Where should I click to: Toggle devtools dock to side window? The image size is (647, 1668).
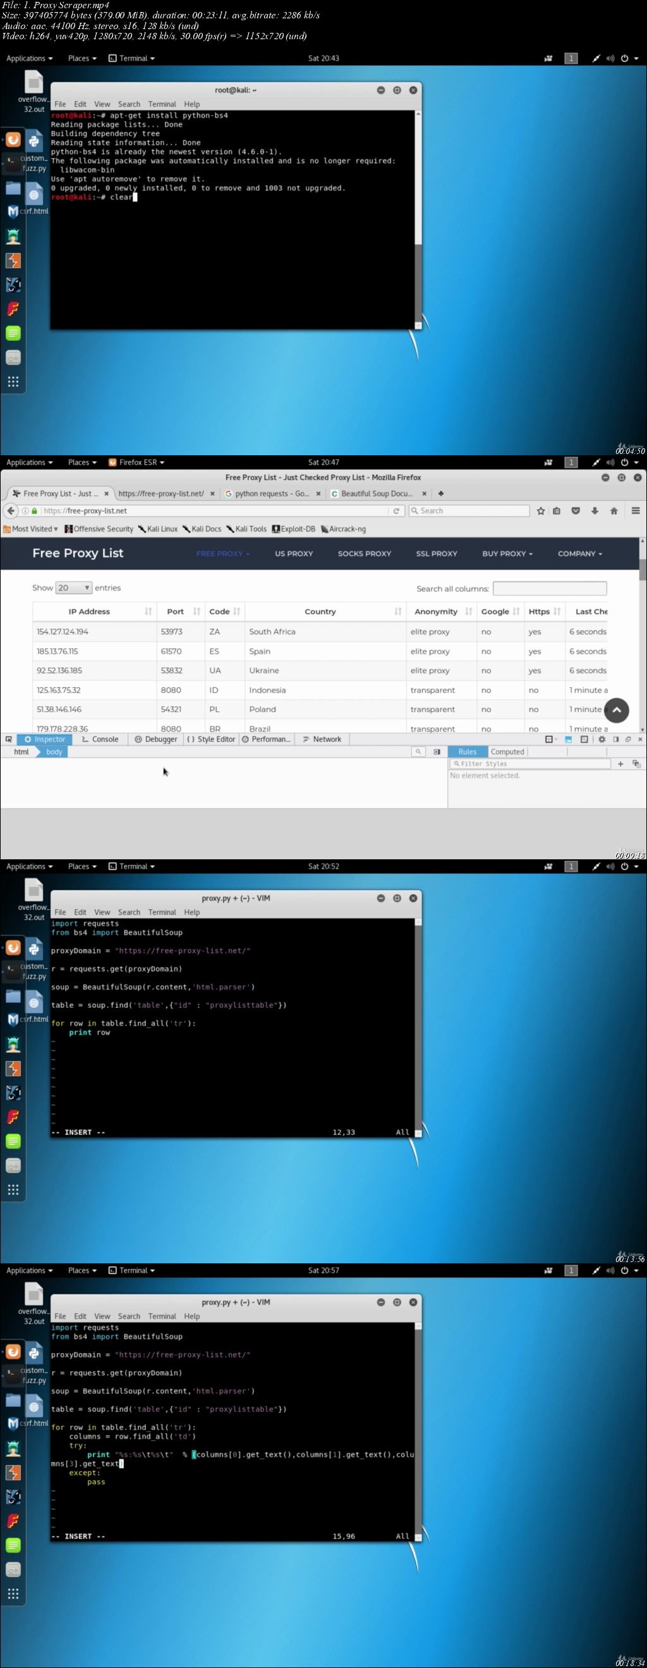(616, 739)
